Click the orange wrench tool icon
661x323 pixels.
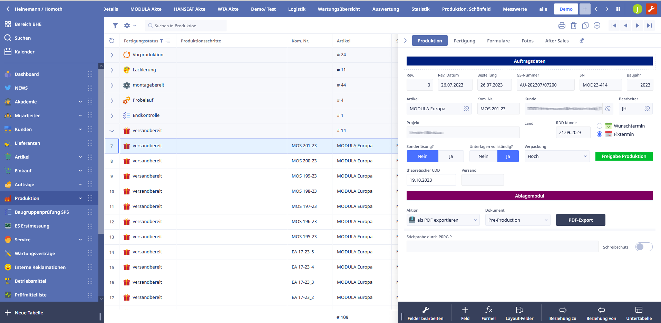click(651, 9)
